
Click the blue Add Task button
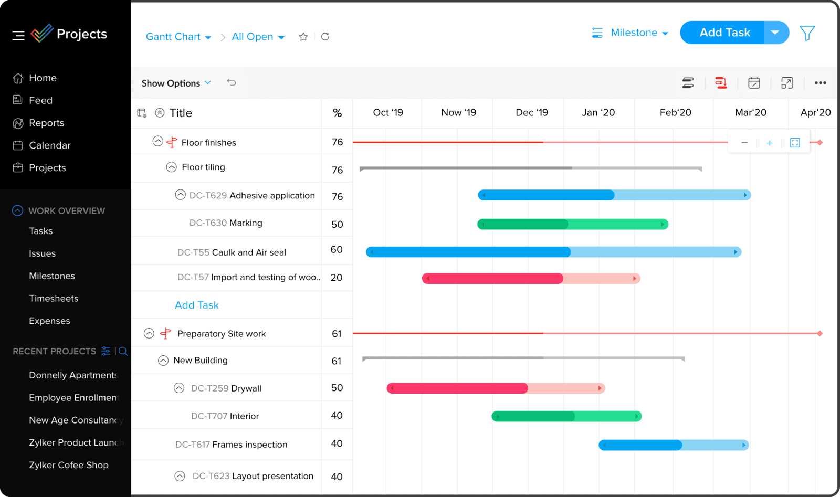click(x=724, y=33)
